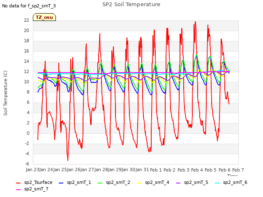Click the 16 y-axis tick label

[26, 51]
